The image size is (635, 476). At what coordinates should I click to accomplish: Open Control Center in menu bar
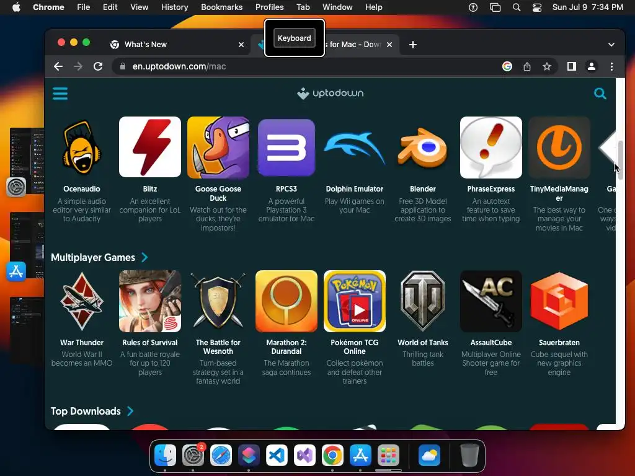536,7
